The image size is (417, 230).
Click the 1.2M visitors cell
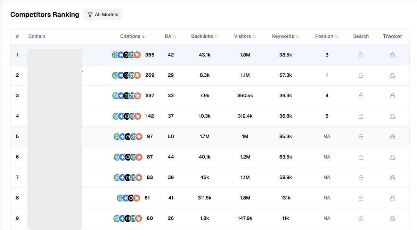pyautogui.click(x=245, y=157)
